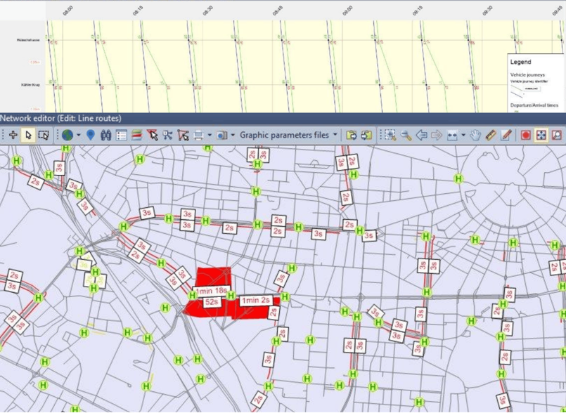Screen dimensions: 566x413
Task: Select the hand pan tool
Action: pos(475,136)
